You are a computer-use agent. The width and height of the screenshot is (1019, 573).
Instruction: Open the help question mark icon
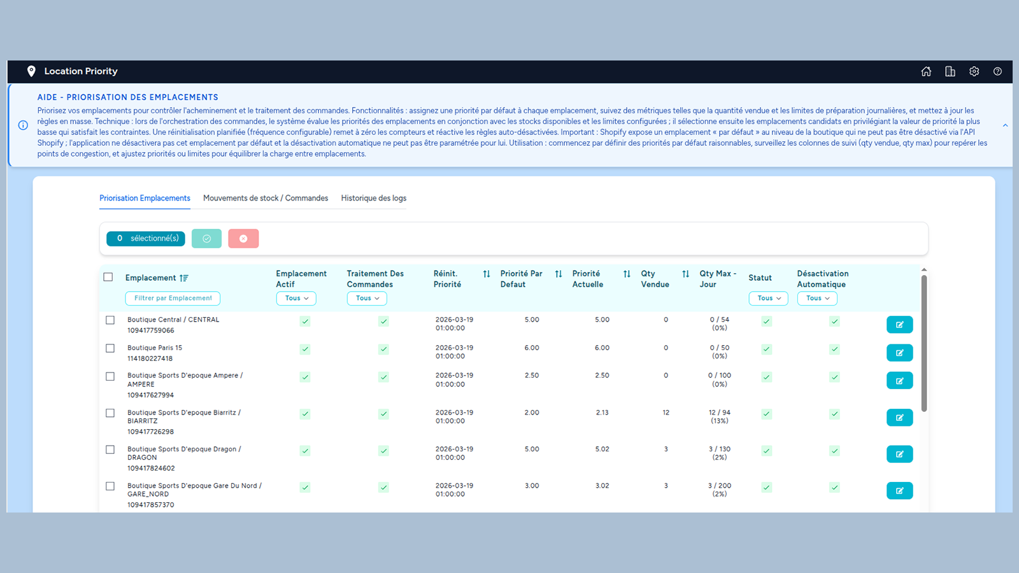tap(997, 71)
